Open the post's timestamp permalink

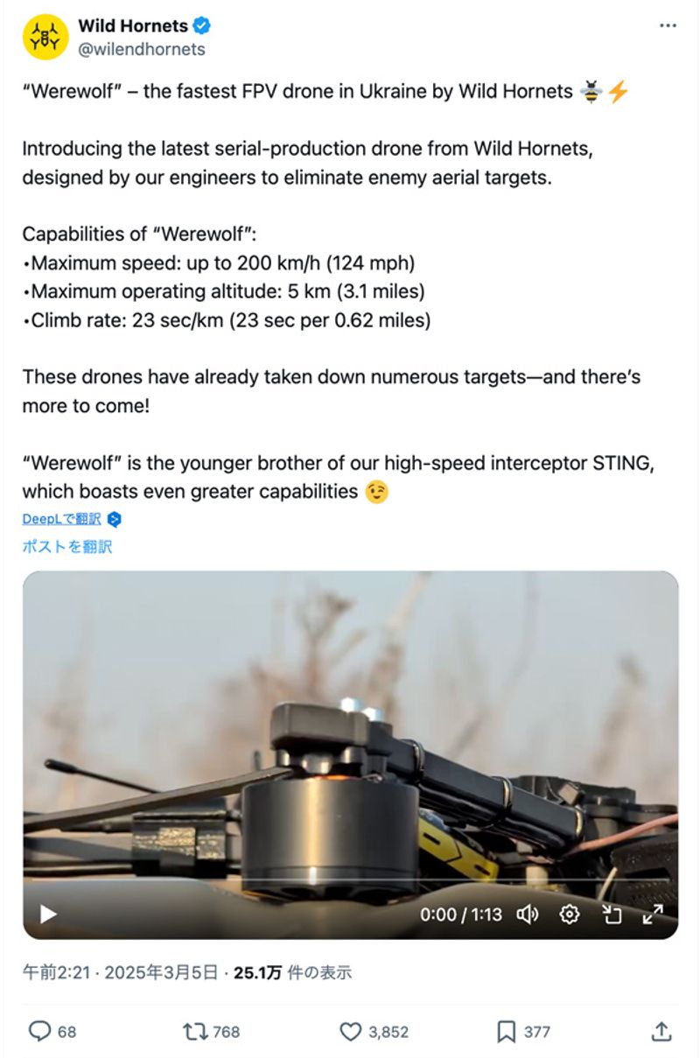coord(120,972)
